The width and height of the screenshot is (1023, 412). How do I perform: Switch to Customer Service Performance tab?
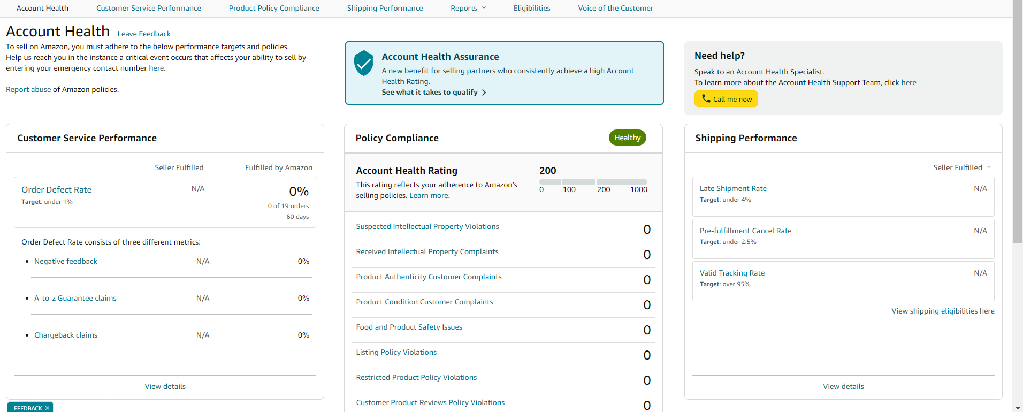149,8
